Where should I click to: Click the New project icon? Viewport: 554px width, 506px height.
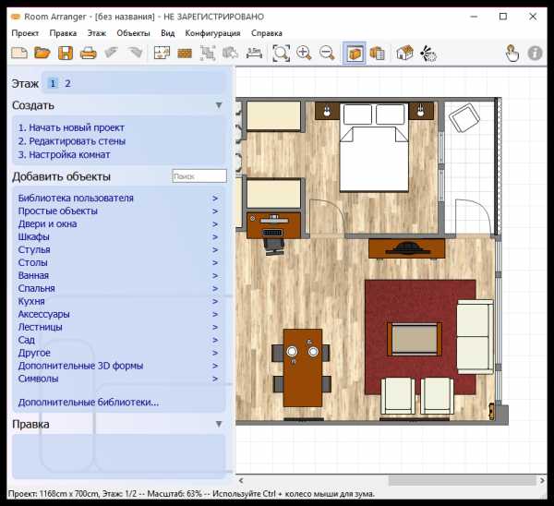(x=19, y=54)
